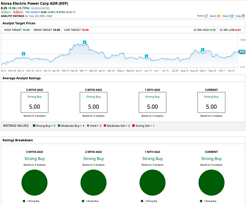This screenshot has height=206, width=247.
Task: Open the Notes pencil icon
Action: [206, 16]
